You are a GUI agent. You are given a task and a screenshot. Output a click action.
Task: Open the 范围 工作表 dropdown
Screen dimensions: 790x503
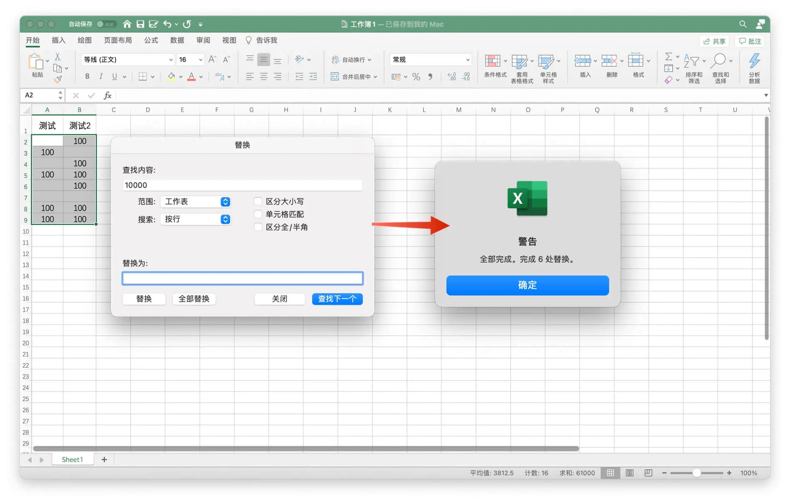click(x=196, y=202)
